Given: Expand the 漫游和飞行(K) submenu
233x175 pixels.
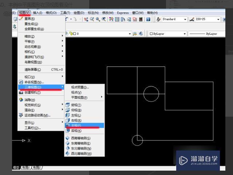Looking at the screenshot, I should (41, 57).
